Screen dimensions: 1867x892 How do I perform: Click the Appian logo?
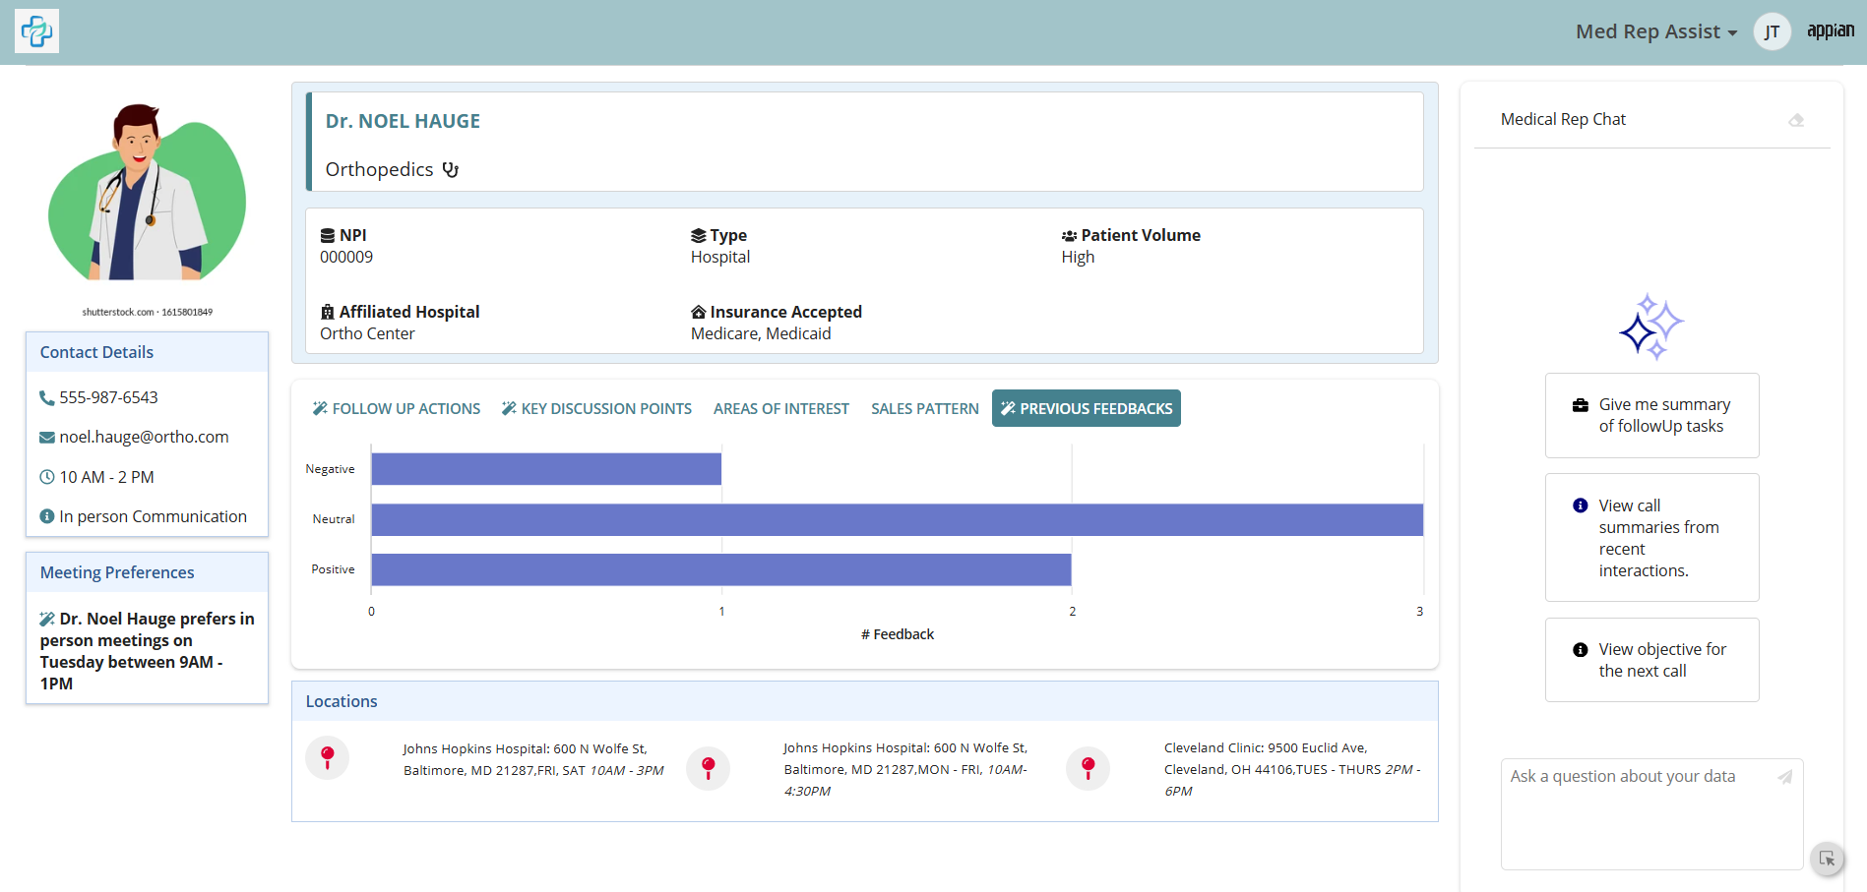1831,30
